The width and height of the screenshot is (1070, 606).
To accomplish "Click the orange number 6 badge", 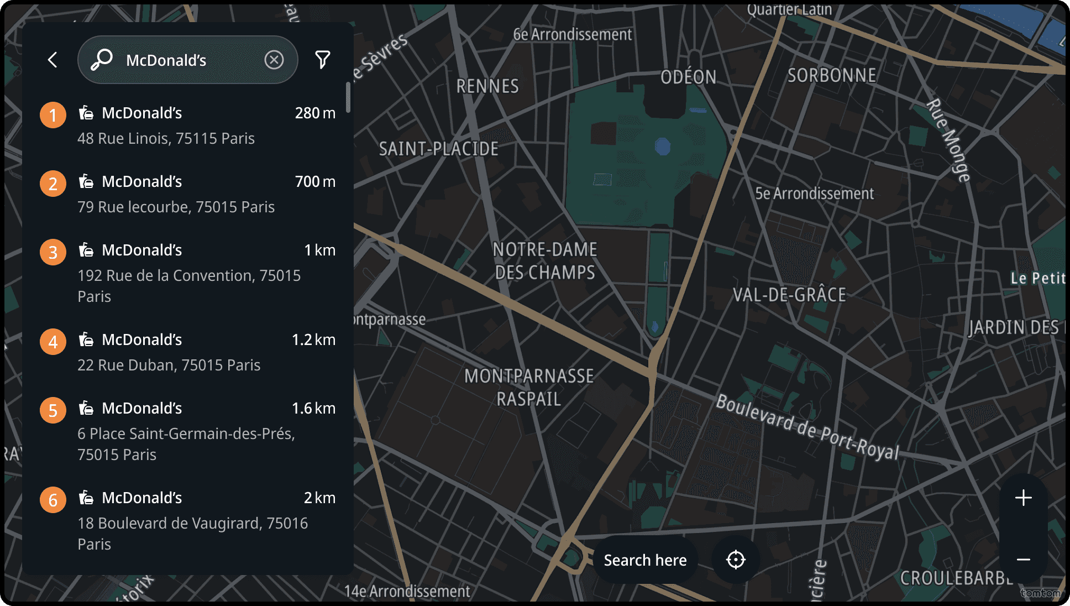I will tap(53, 500).
